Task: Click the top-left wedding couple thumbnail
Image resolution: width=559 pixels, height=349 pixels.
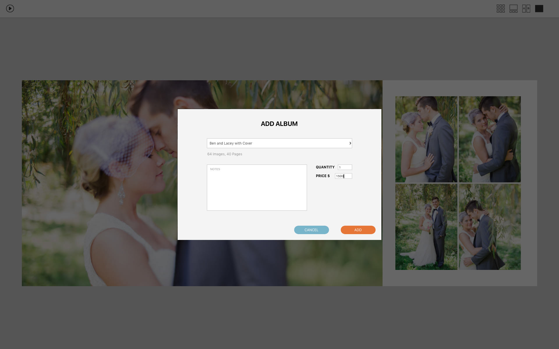Action: 426,139
